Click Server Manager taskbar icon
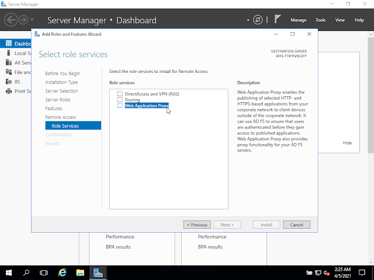 click(98, 272)
